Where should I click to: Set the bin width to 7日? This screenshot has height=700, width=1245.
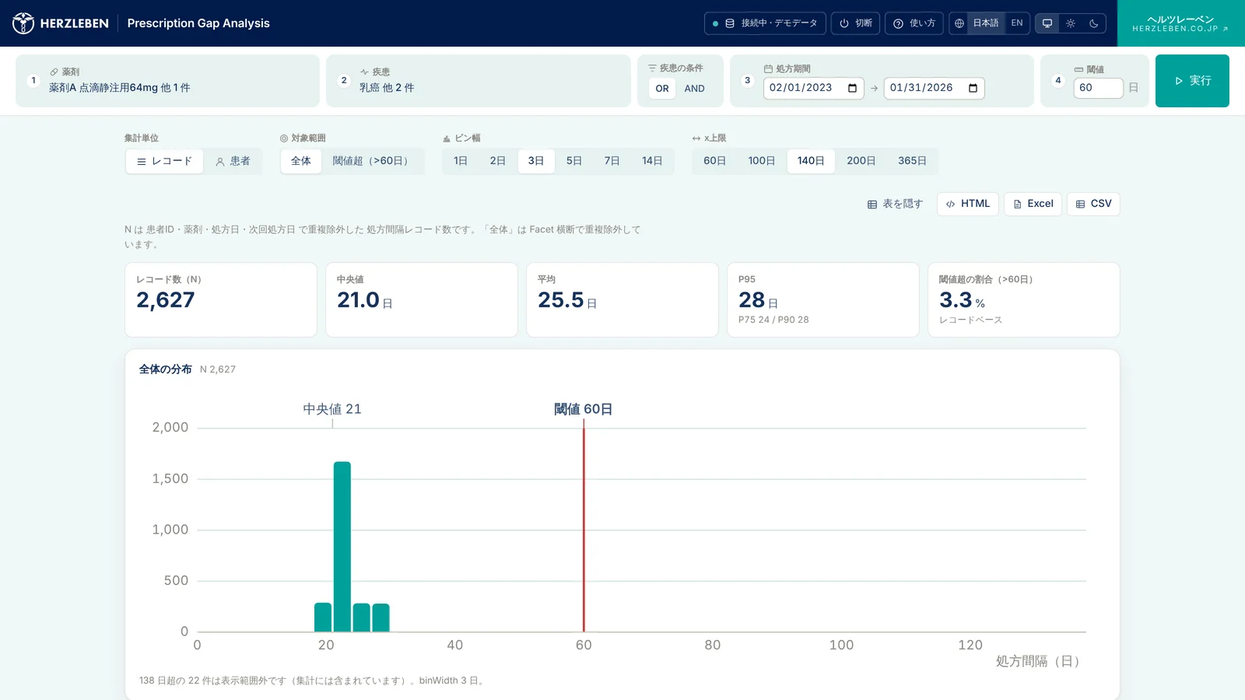point(612,161)
